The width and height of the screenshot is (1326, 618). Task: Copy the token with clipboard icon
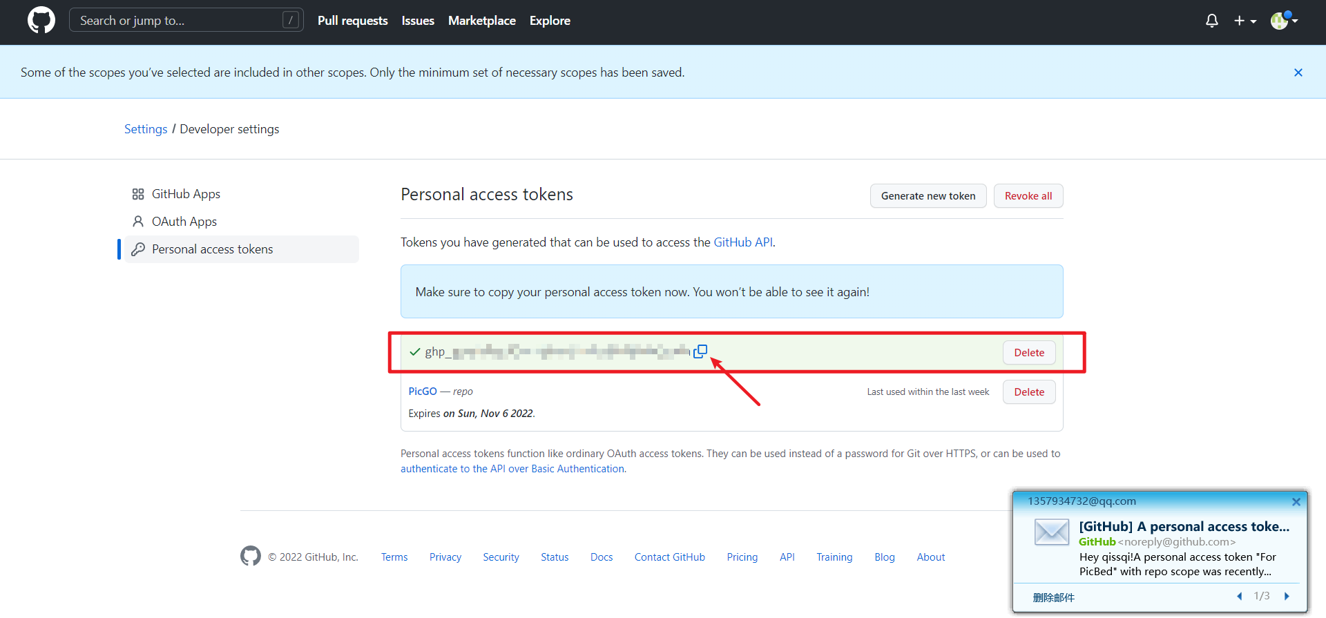[x=700, y=351]
